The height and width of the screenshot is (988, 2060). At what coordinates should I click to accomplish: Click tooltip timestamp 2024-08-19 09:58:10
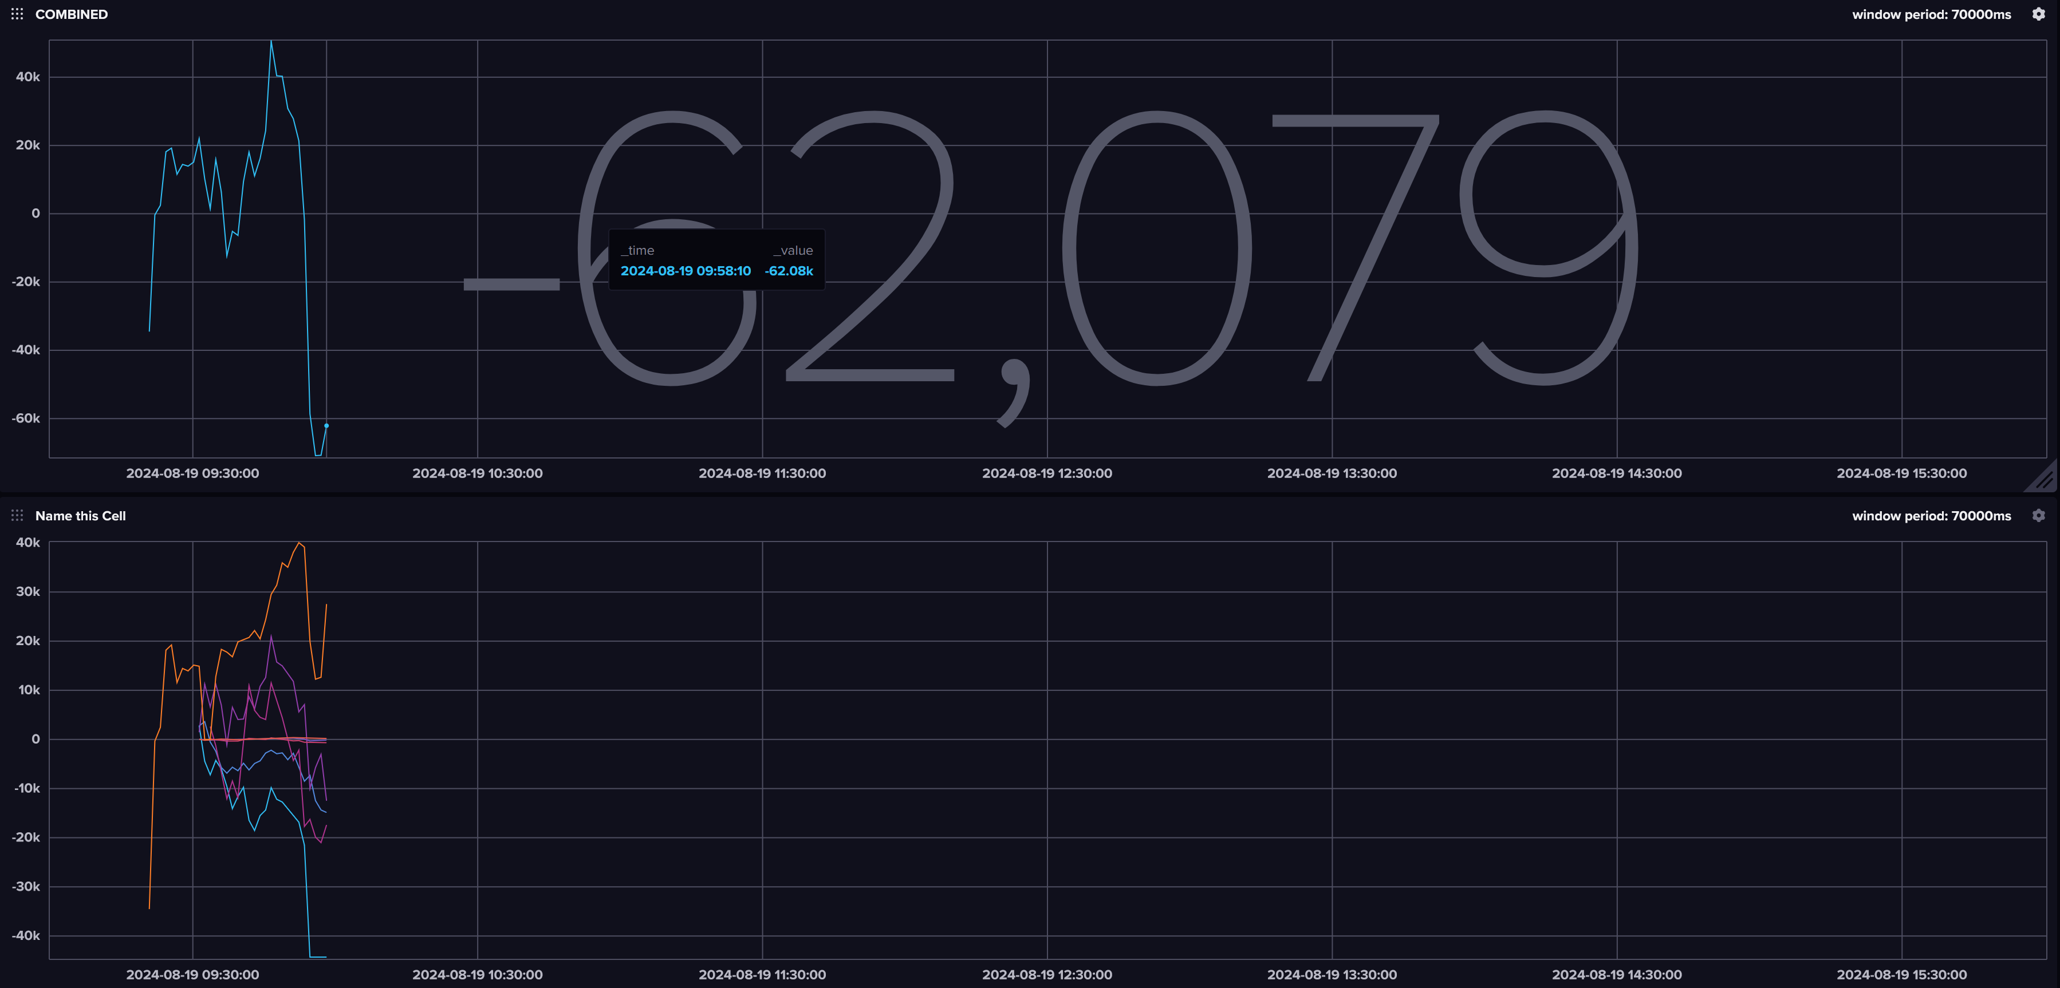click(686, 271)
